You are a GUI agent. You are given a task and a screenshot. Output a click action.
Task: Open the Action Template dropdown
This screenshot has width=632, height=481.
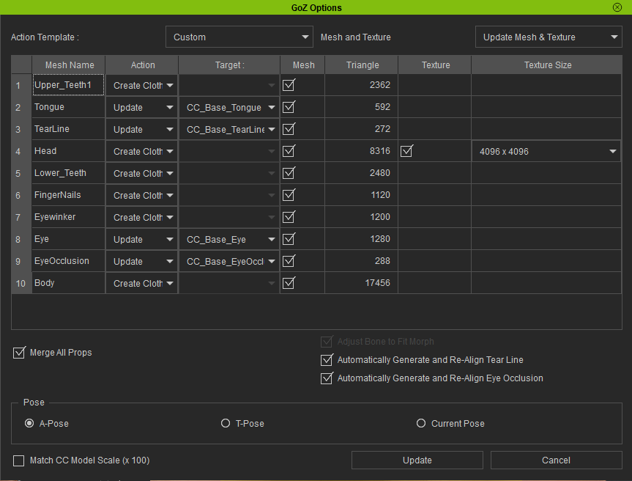239,37
